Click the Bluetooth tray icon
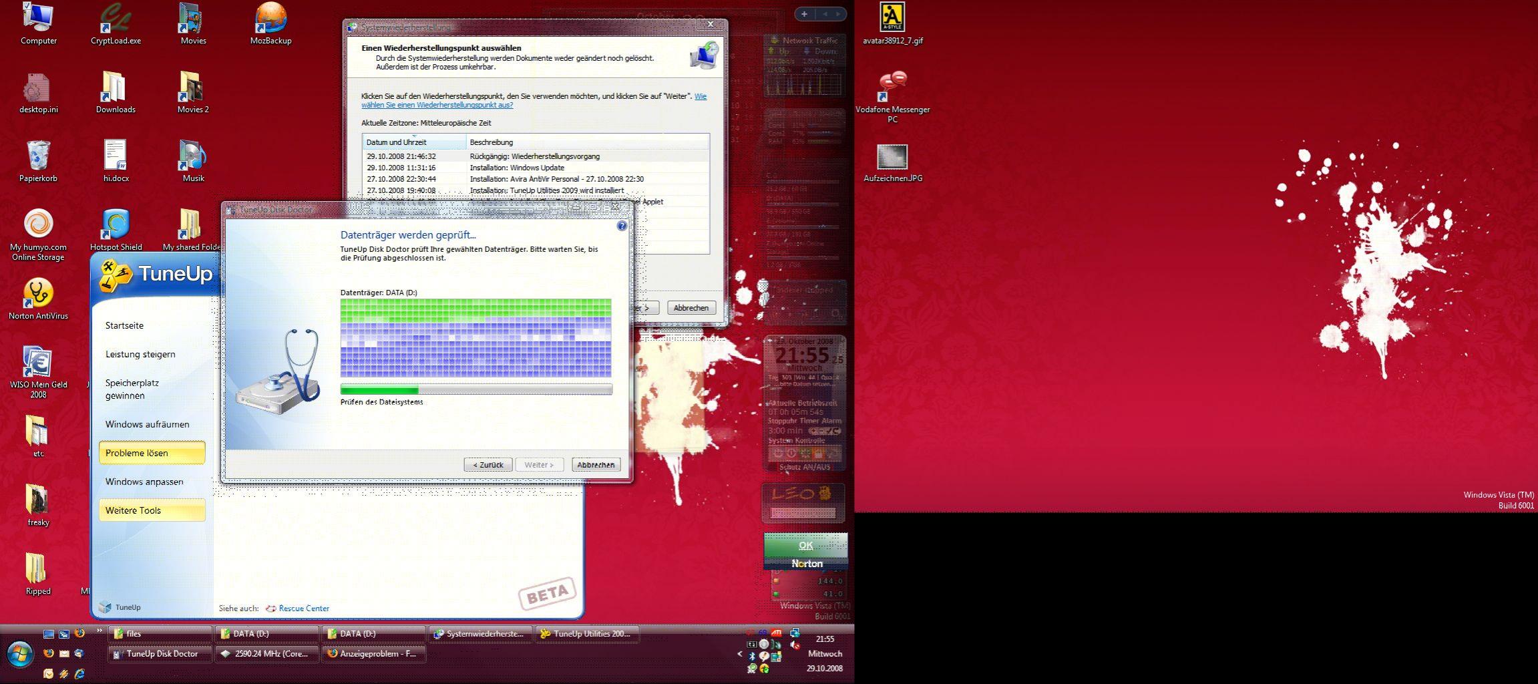The height and width of the screenshot is (684, 1538). coord(752,656)
